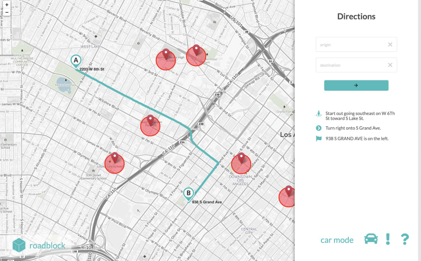Click step 'Start out going southeast on W 6Th St'
Viewport: 421px width, 261px height.
(360, 116)
